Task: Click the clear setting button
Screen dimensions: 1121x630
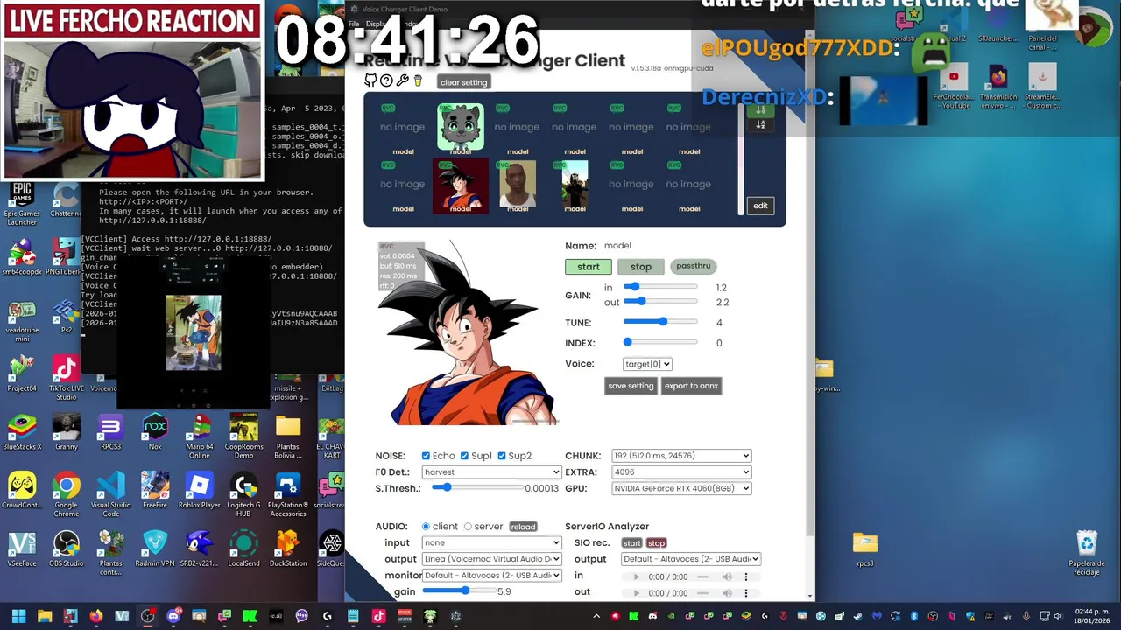Action: tap(463, 82)
